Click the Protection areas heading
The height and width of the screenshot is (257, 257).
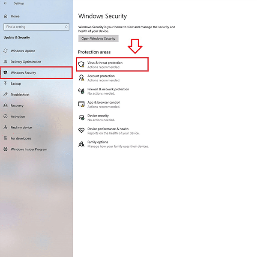pos(94,52)
